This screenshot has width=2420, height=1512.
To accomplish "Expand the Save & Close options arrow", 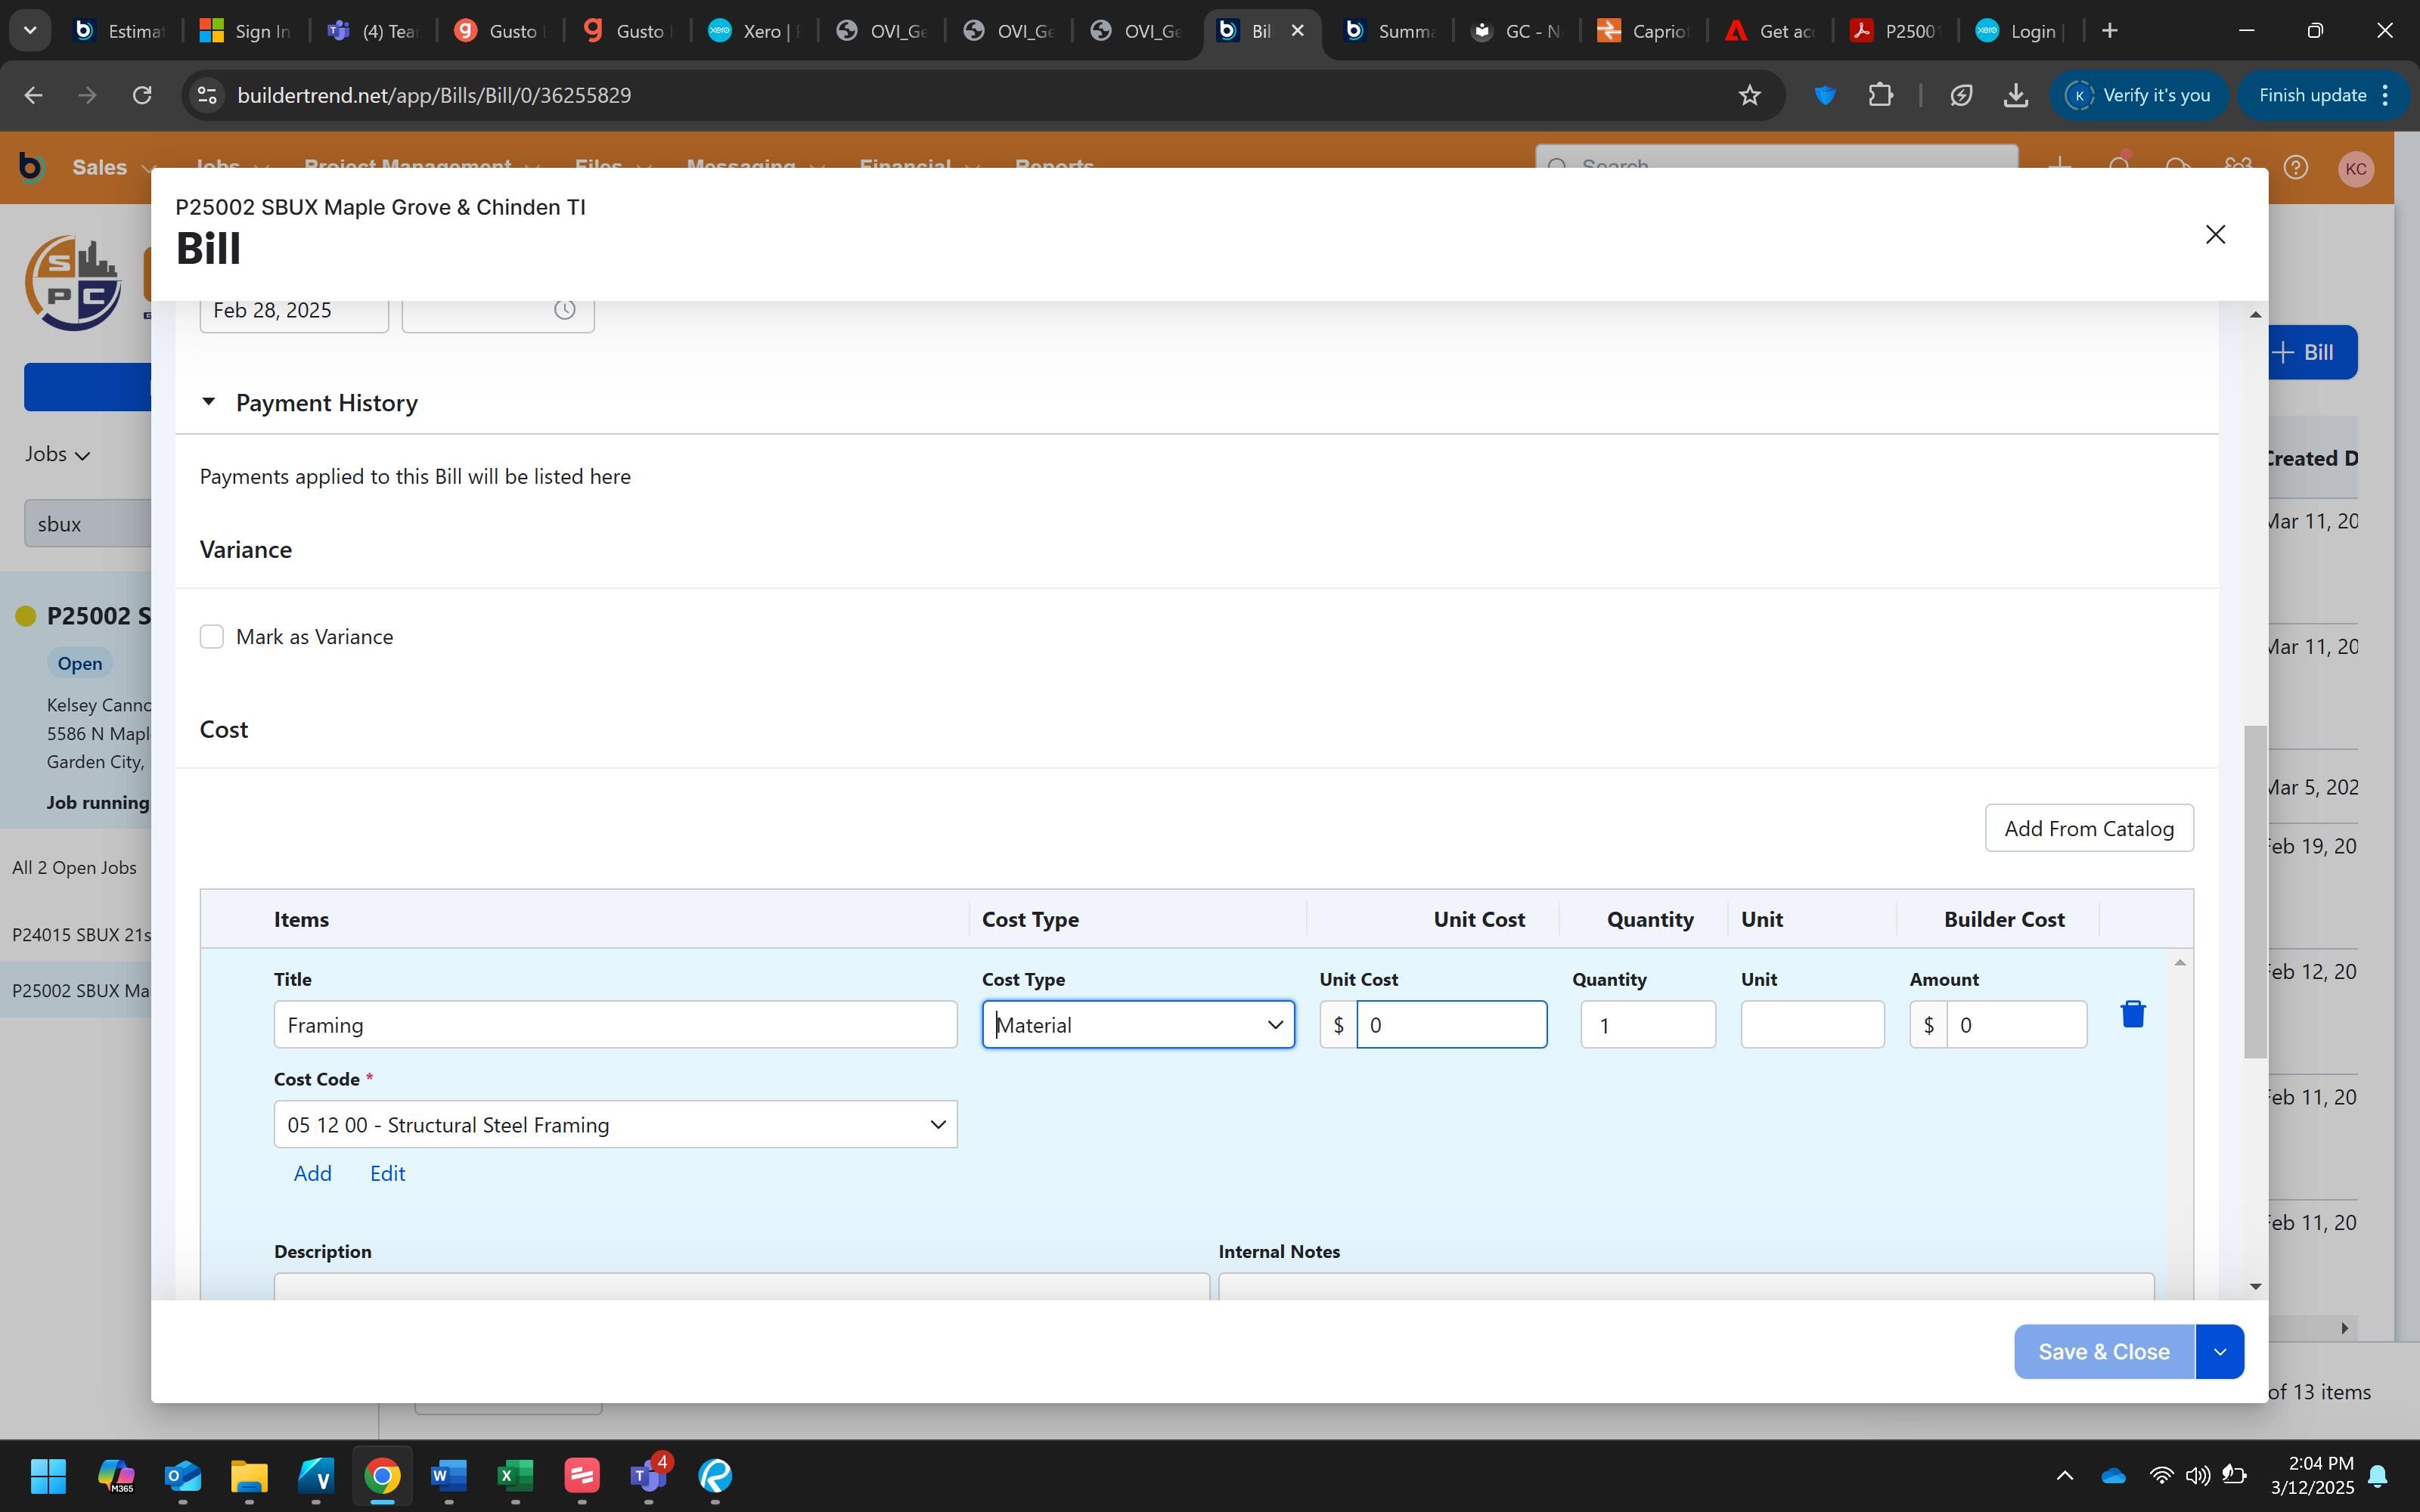I will (2219, 1352).
